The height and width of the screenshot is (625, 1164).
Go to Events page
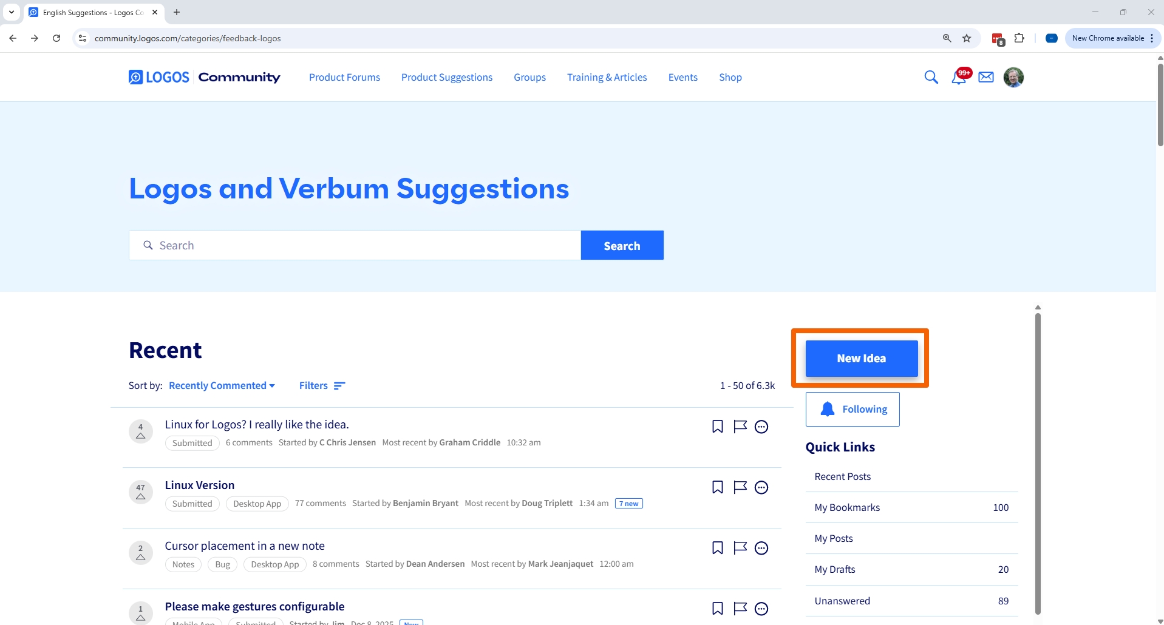point(683,77)
